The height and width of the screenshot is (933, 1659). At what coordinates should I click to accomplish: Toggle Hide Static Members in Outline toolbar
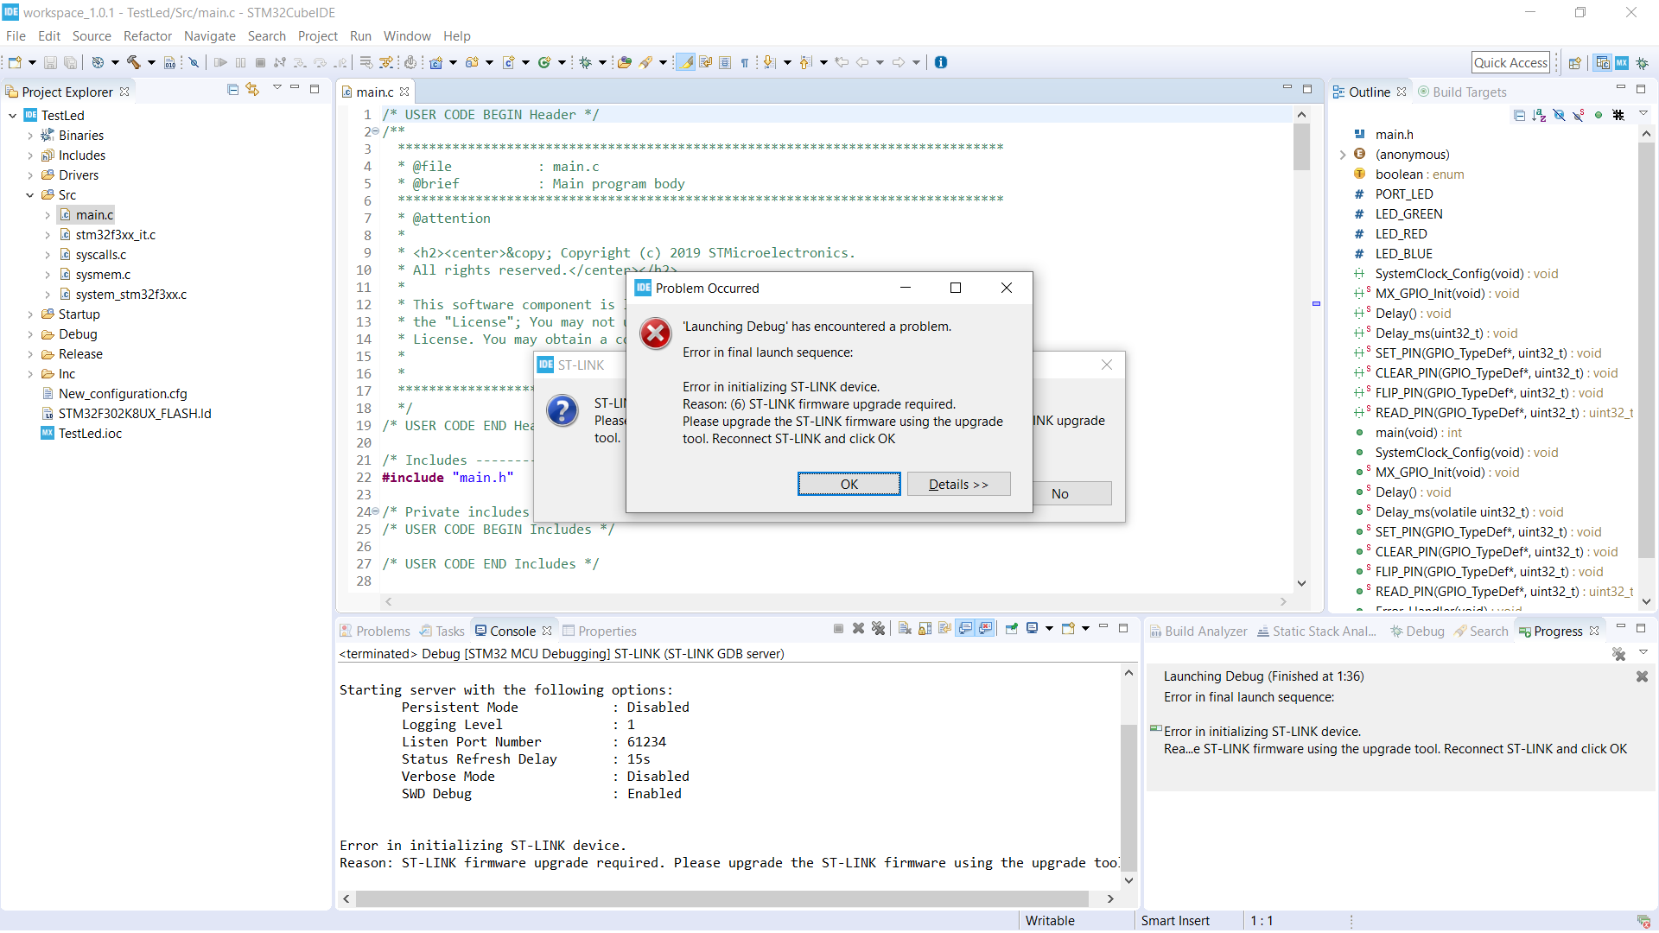1579,115
